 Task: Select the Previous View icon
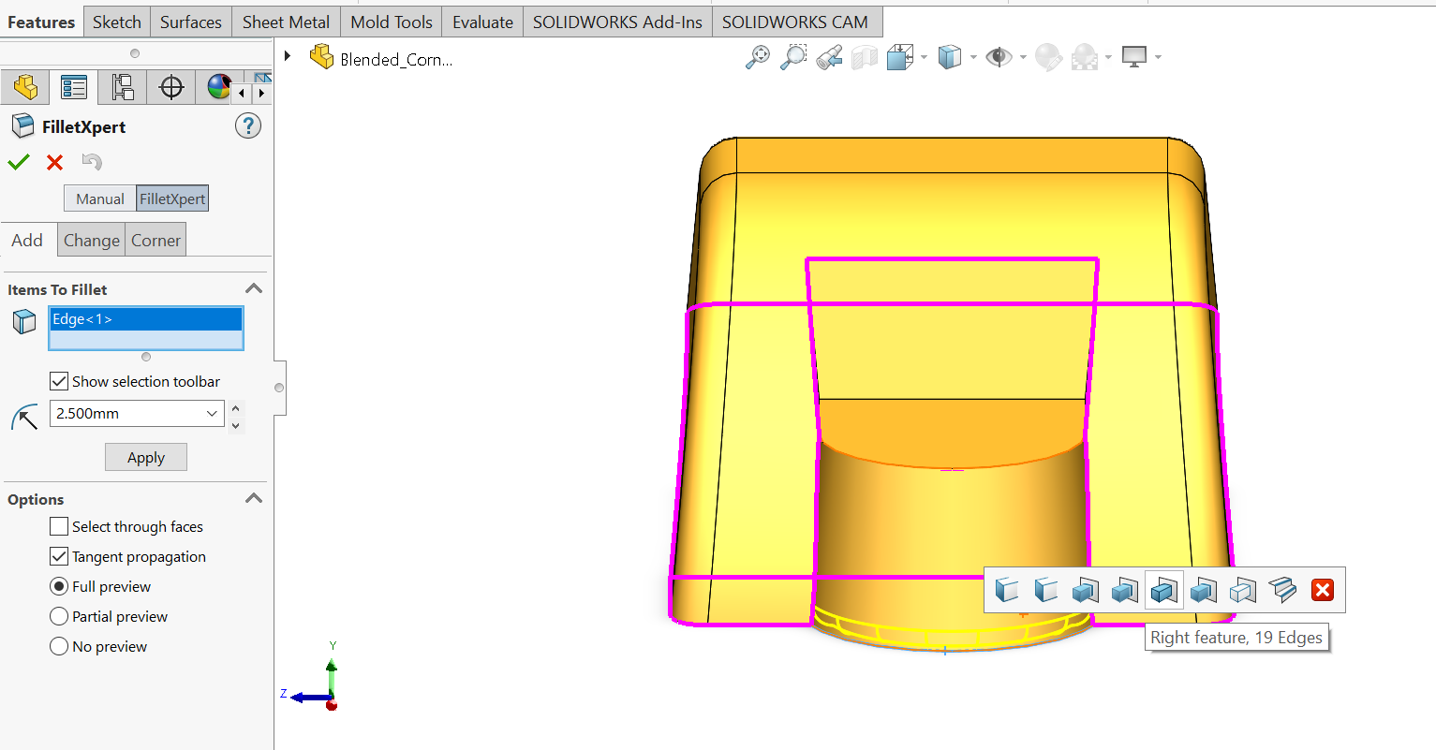[829, 57]
